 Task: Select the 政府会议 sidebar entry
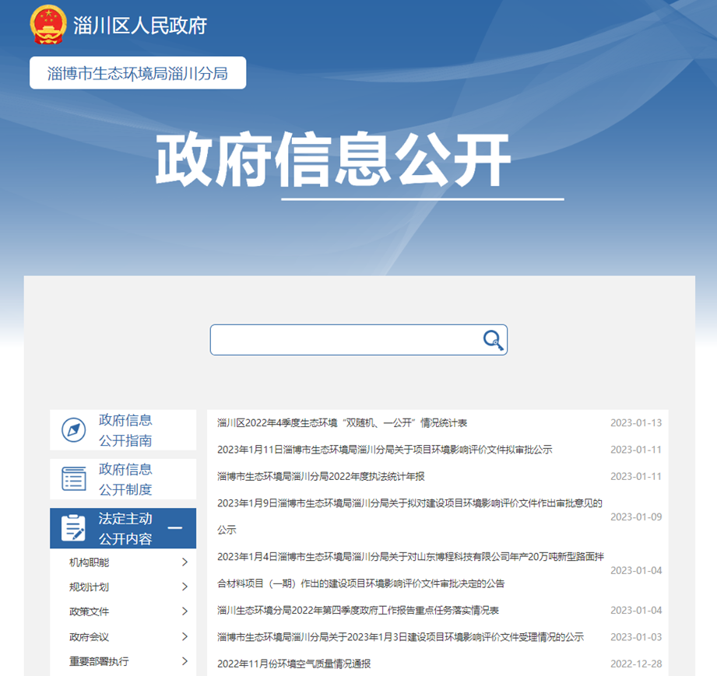point(89,637)
